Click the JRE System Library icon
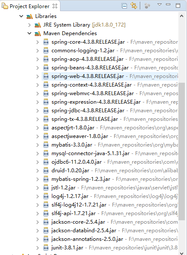This screenshot has width=187, height=255. click(38, 25)
